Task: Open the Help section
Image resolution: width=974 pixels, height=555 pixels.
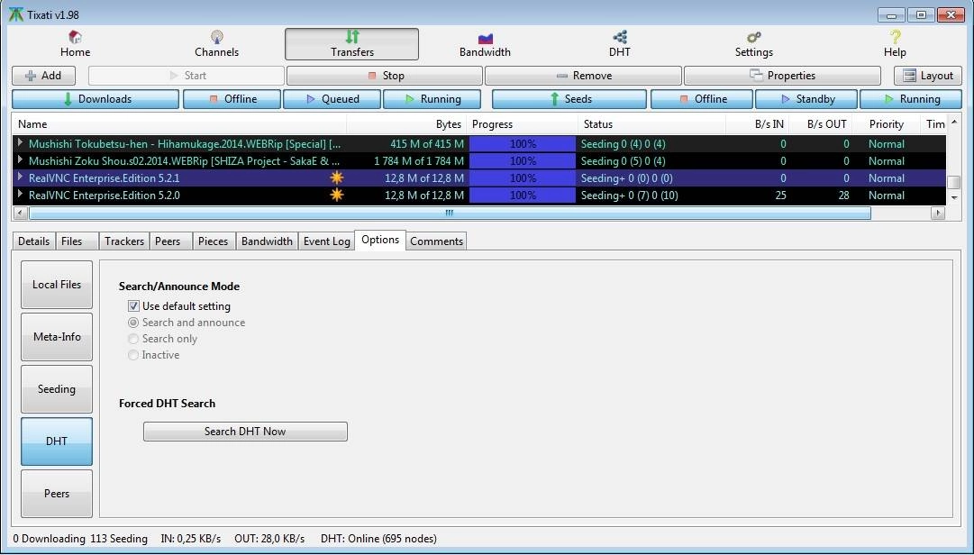Action: 895,44
